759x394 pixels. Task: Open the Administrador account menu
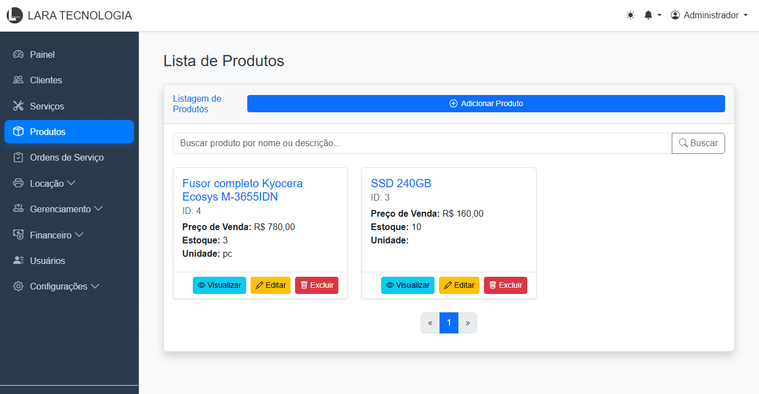point(710,15)
